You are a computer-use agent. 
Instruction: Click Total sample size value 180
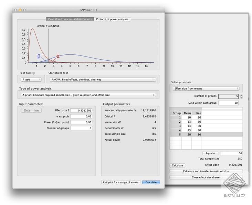154,134
